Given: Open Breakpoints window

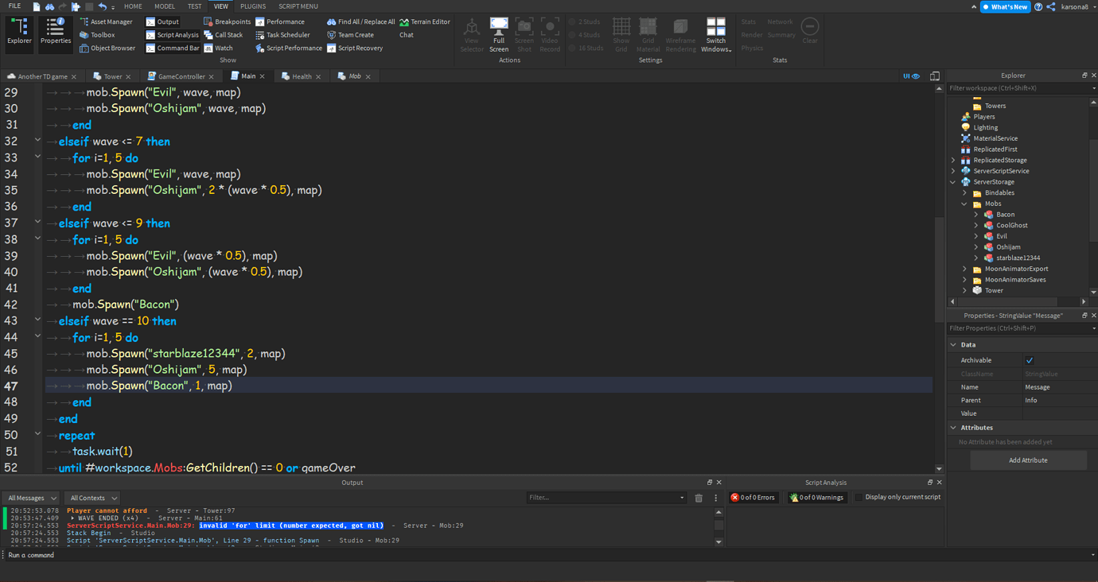Looking at the screenshot, I should pos(227,21).
